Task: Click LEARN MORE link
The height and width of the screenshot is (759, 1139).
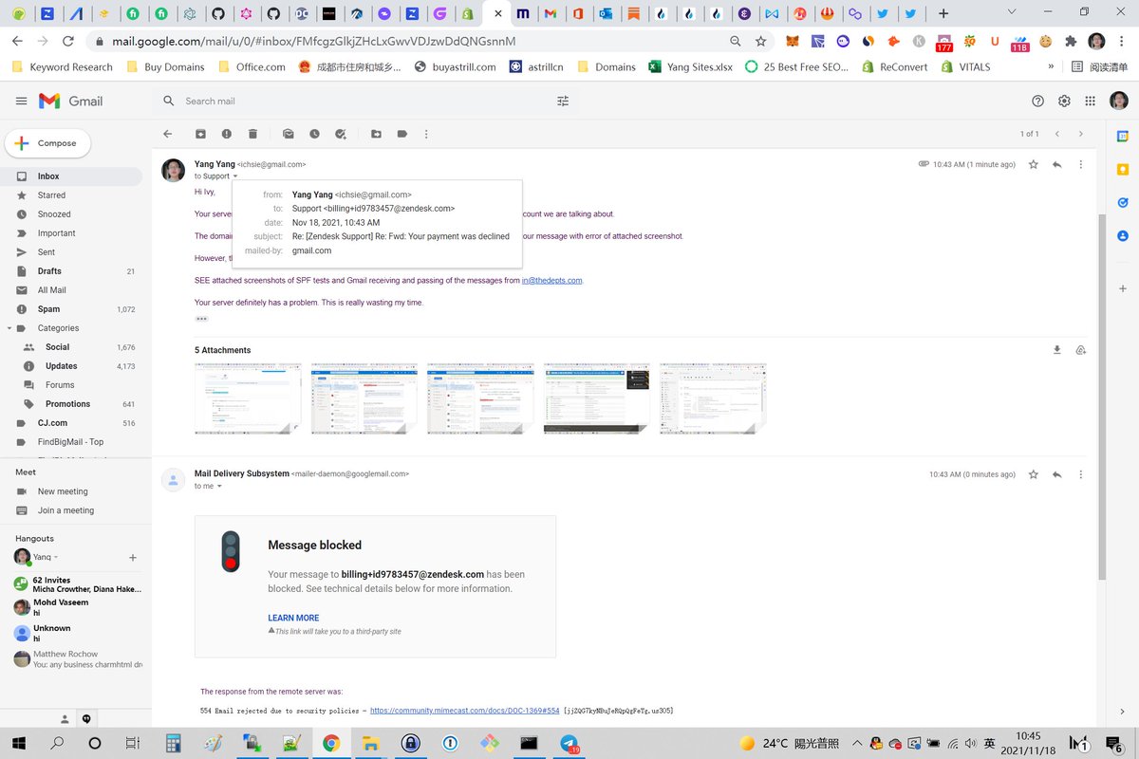Action: click(293, 618)
